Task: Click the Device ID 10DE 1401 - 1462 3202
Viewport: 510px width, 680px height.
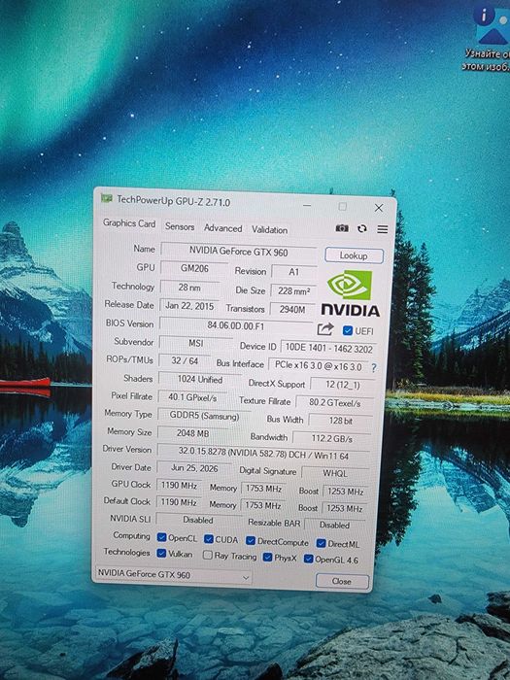Action: (328, 348)
